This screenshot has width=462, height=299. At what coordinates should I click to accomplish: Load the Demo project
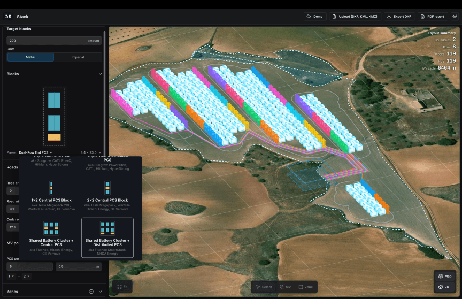coord(314,17)
